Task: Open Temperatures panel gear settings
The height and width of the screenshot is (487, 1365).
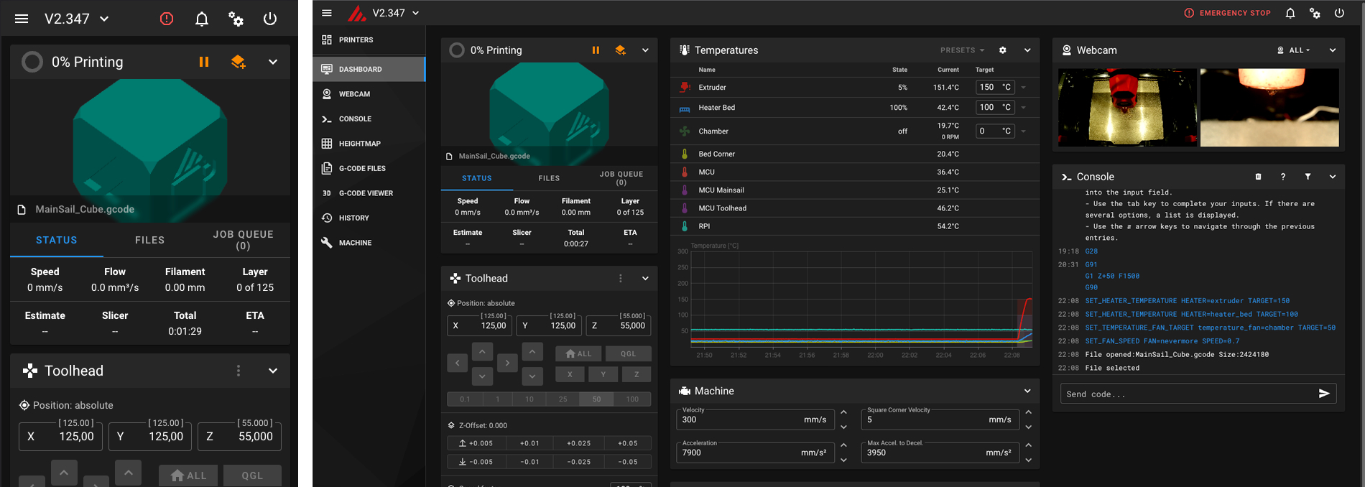Action: click(1002, 50)
